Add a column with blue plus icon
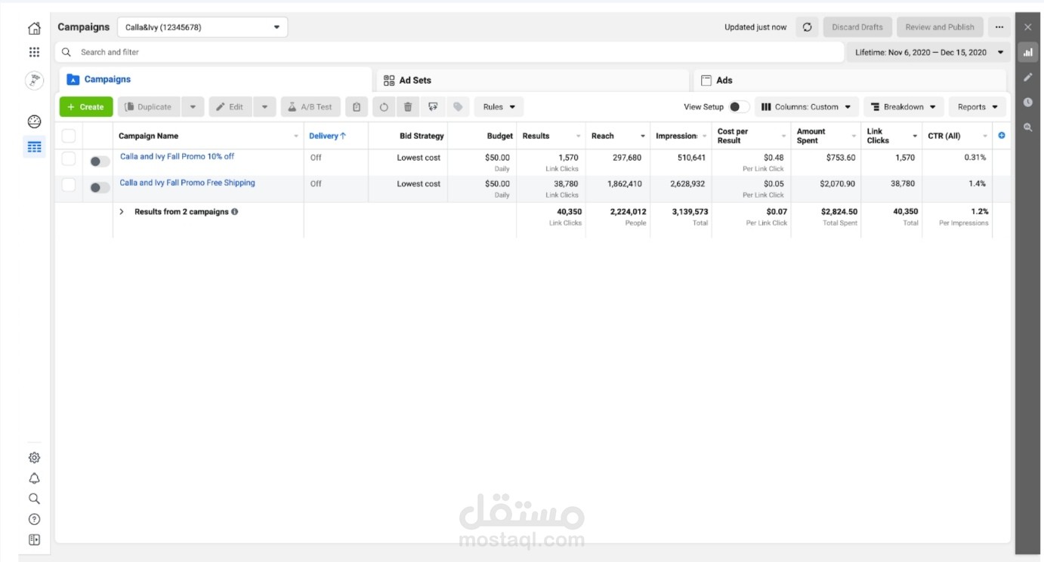The image size is (1044, 562). (x=1002, y=136)
